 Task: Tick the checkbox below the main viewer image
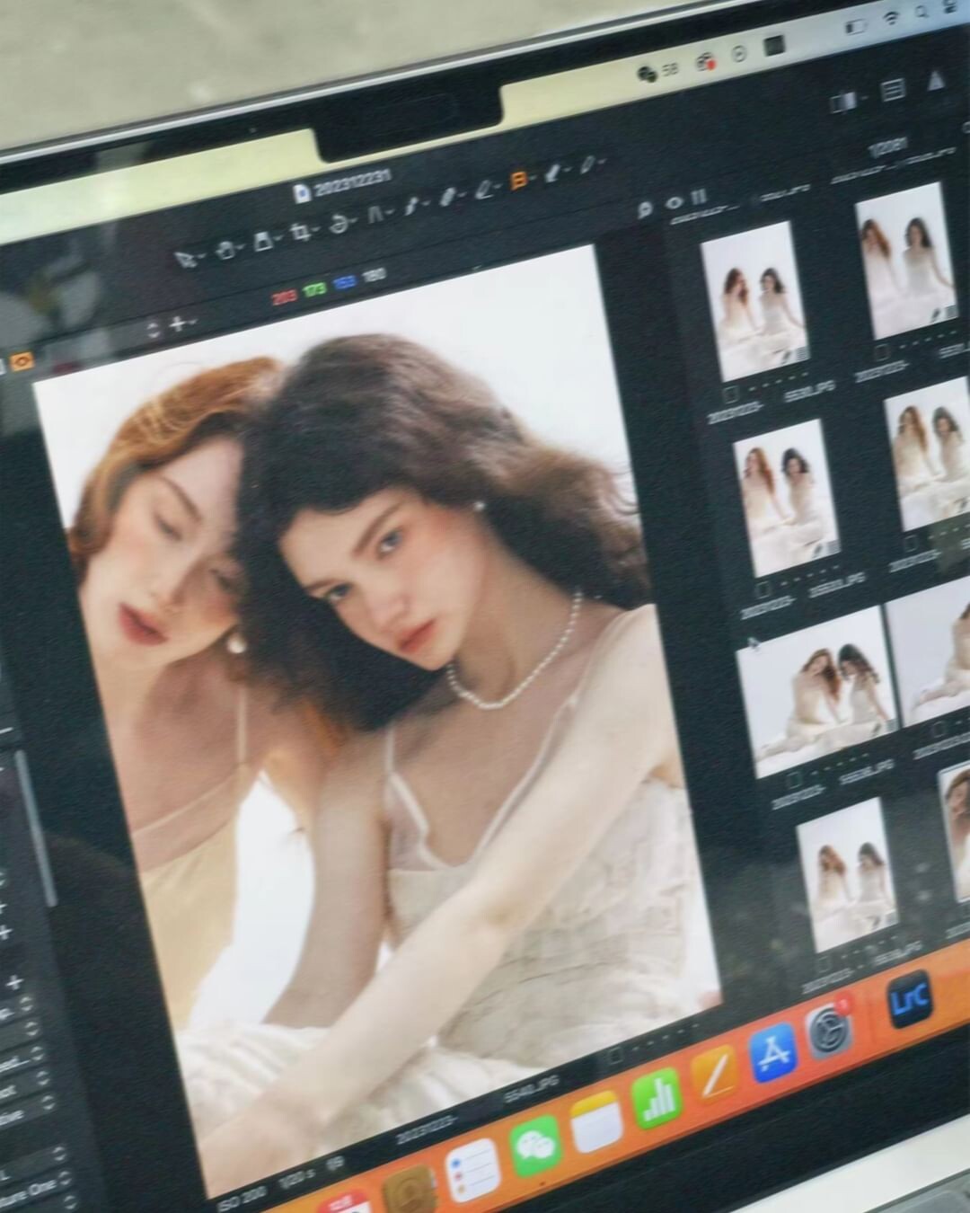click(615, 1055)
